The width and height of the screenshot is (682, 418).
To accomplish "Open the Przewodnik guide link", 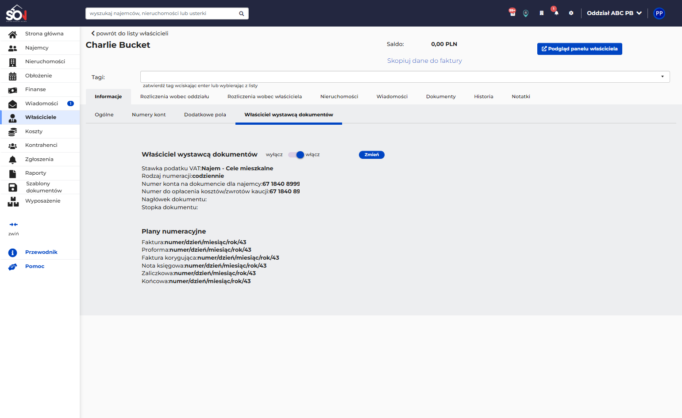I will click(x=41, y=253).
